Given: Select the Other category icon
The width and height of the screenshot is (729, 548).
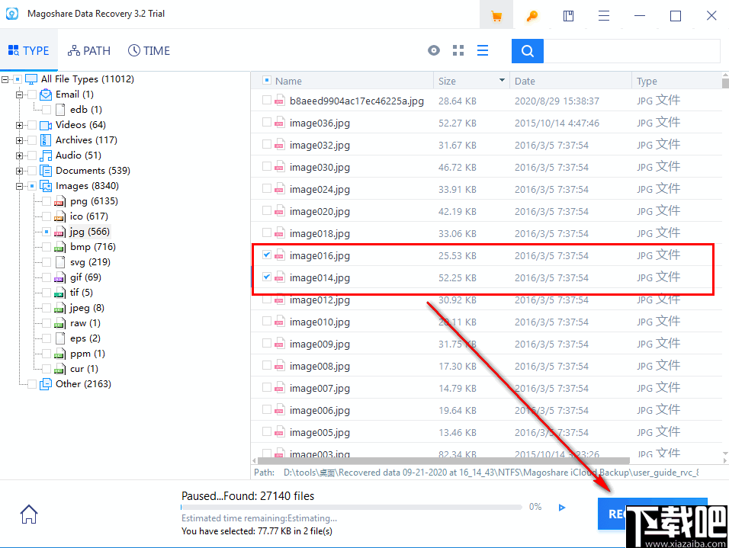Looking at the screenshot, I should [46, 384].
